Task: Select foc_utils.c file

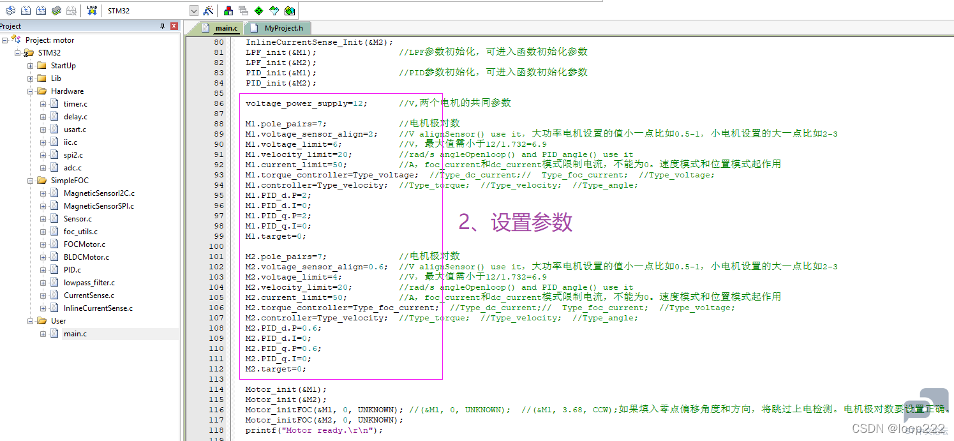Action: coord(80,232)
